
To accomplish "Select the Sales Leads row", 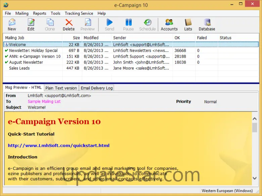I will pyautogui.click(x=131, y=68).
